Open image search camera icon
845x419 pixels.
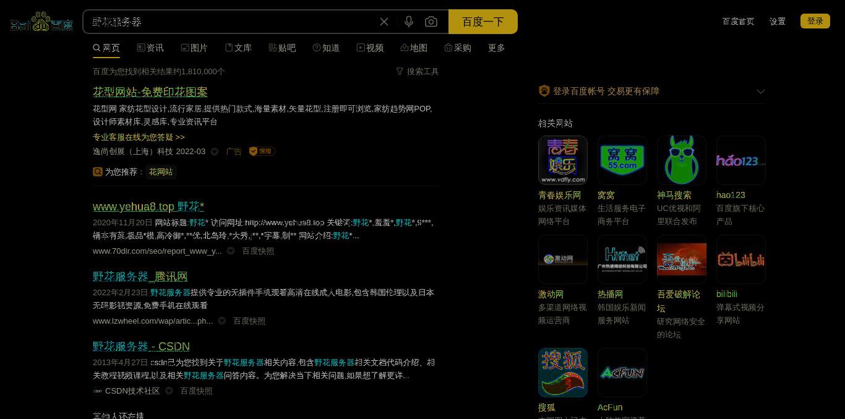pos(431,22)
